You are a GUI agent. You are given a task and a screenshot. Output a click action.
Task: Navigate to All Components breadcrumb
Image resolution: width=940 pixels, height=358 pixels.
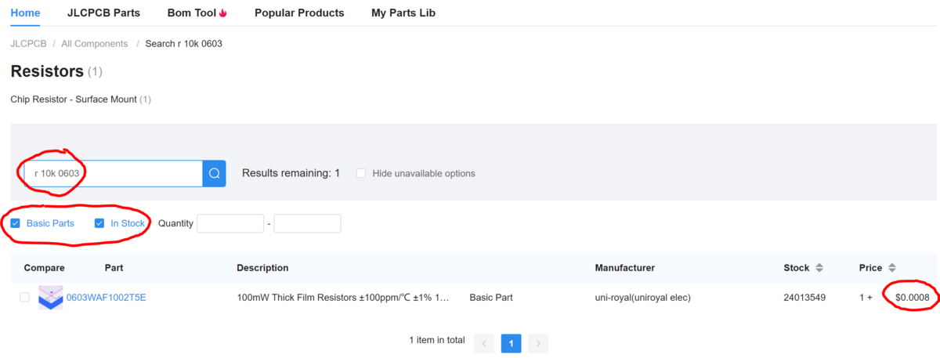pyautogui.click(x=94, y=44)
